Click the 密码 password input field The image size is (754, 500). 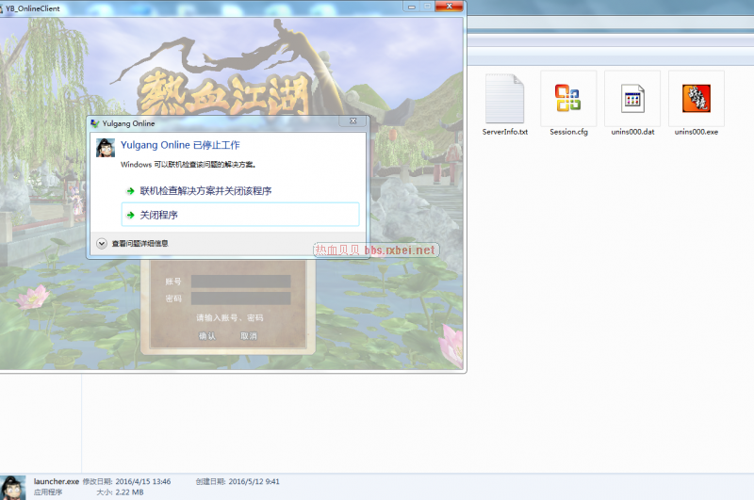click(240, 298)
